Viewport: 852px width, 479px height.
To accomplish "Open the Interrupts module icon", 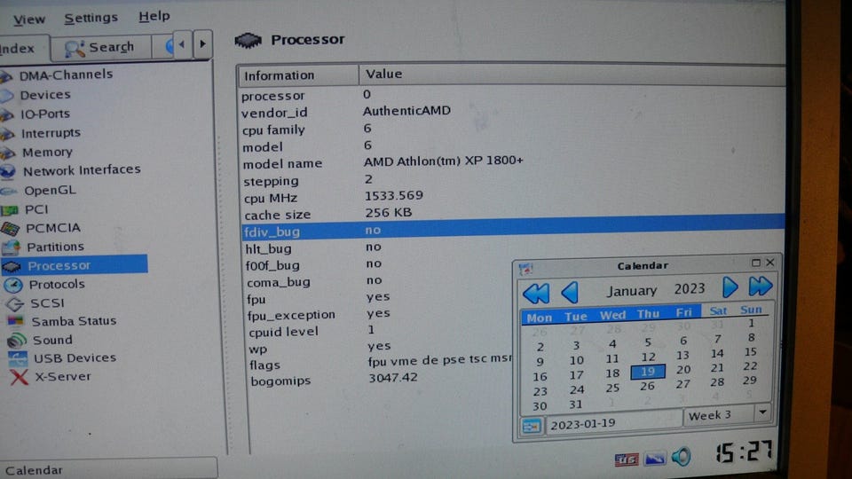I will [6, 134].
